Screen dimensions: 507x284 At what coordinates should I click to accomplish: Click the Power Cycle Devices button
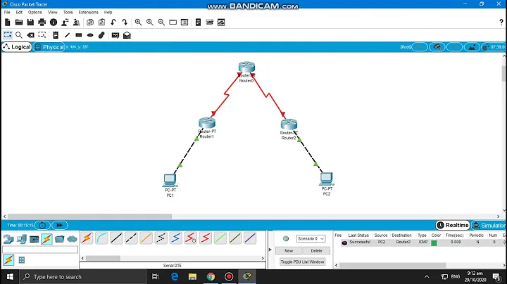pyautogui.click(x=42, y=225)
